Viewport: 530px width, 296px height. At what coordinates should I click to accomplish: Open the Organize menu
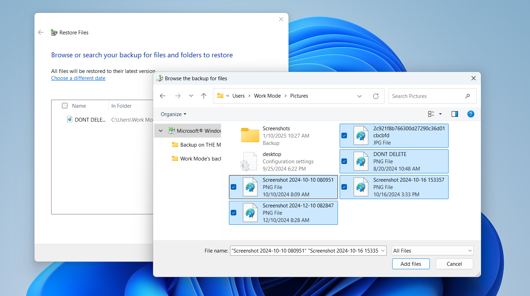173,114
